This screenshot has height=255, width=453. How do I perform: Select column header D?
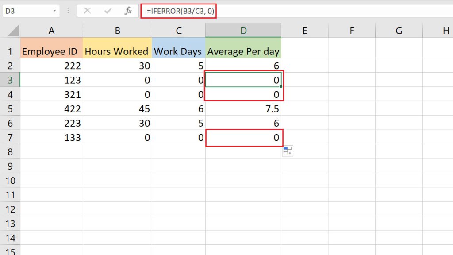point(243,31)
